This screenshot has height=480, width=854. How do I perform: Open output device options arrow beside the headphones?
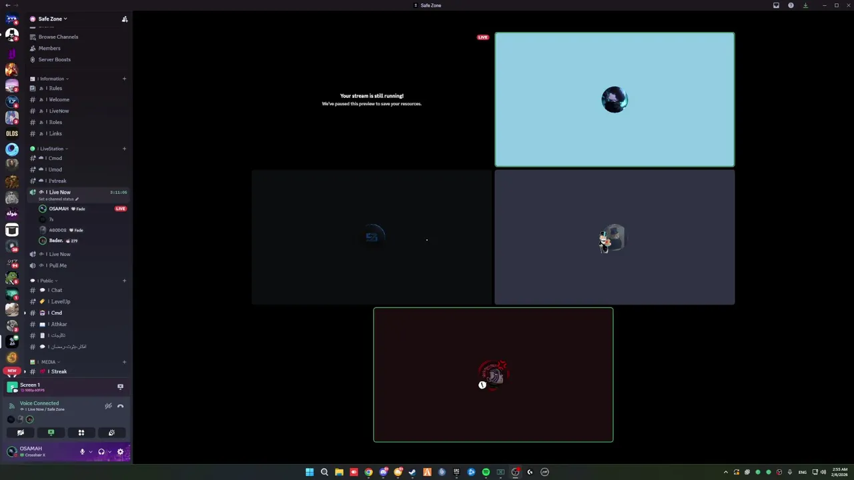coord(109,452)
